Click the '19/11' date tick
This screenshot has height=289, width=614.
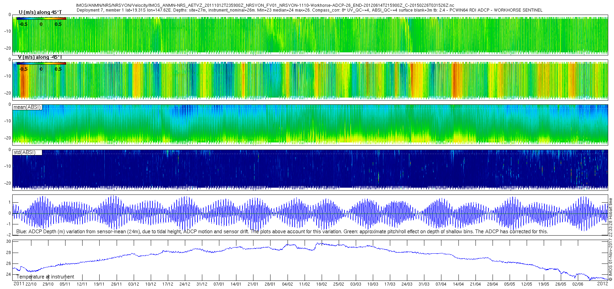click(x=99, y=284)
